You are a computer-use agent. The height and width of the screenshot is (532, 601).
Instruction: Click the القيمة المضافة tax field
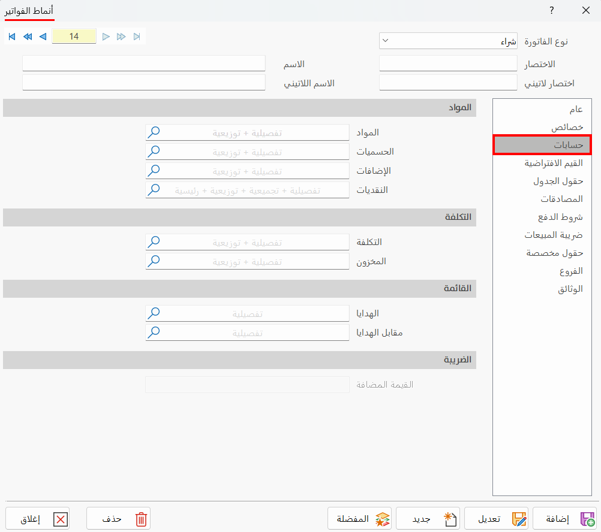[247, 384]
